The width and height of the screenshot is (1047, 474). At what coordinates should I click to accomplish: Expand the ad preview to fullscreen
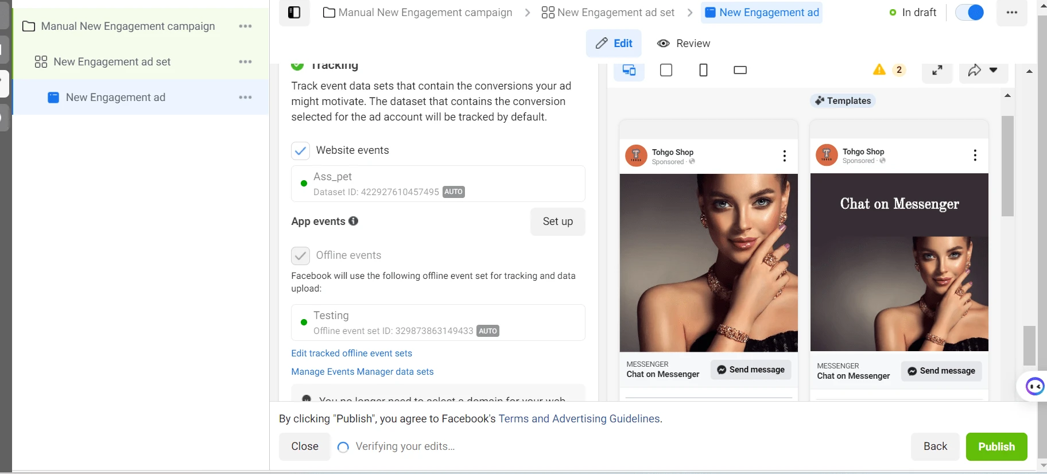point(937,71)
